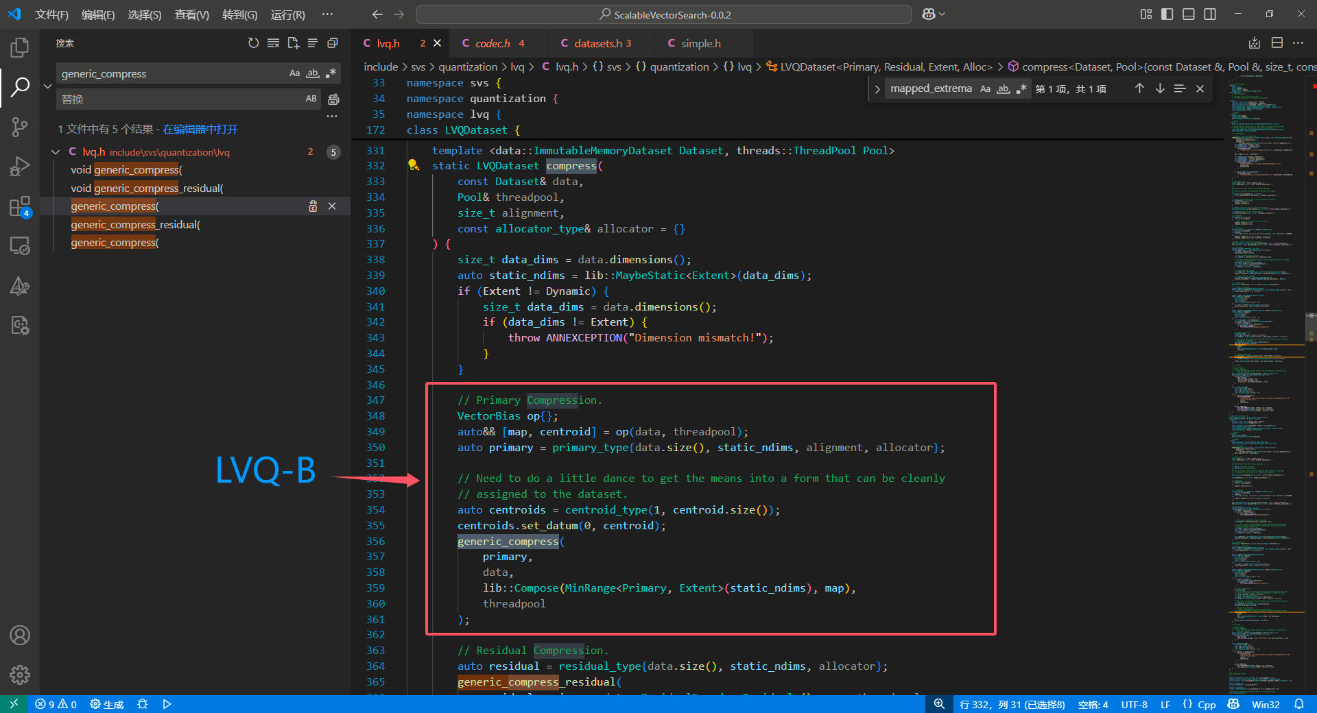Toggle regular expression in search panel
This screenshot has width=1317, height=713.
331,73
